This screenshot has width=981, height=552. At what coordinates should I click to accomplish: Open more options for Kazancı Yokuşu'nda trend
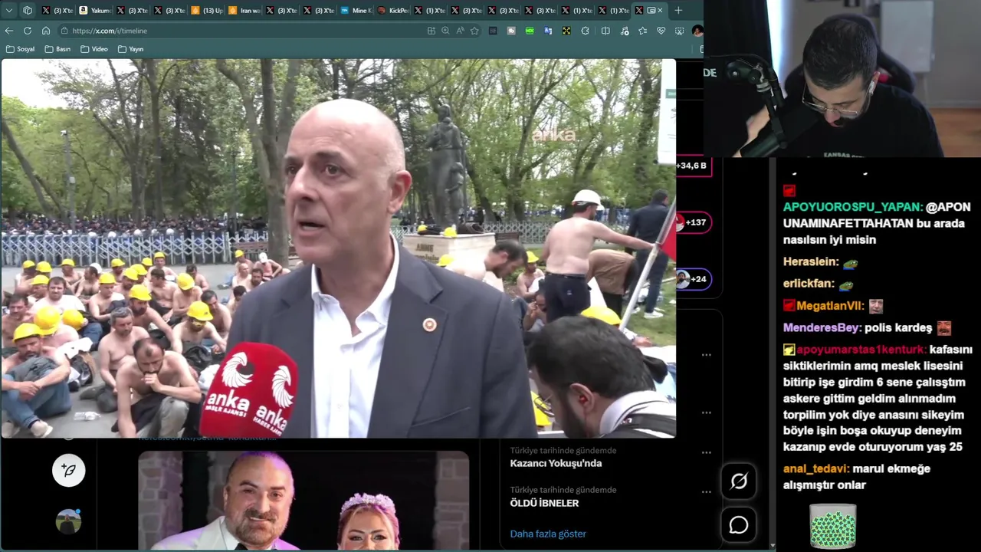(706, 452)
